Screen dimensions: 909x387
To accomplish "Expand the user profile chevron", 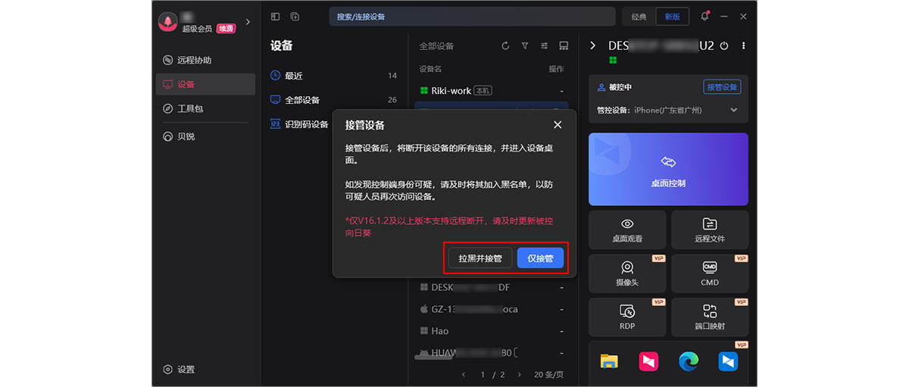I will tap(248, 21).
